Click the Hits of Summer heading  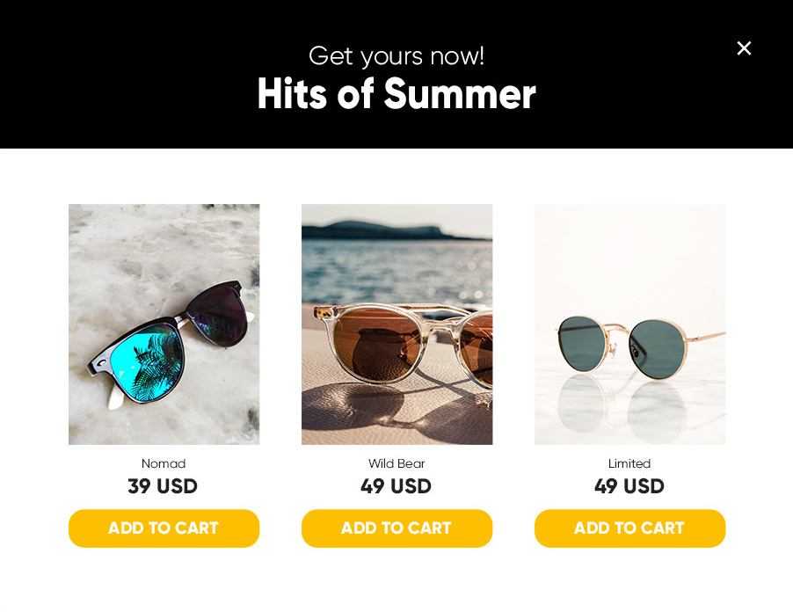point(396,93)
